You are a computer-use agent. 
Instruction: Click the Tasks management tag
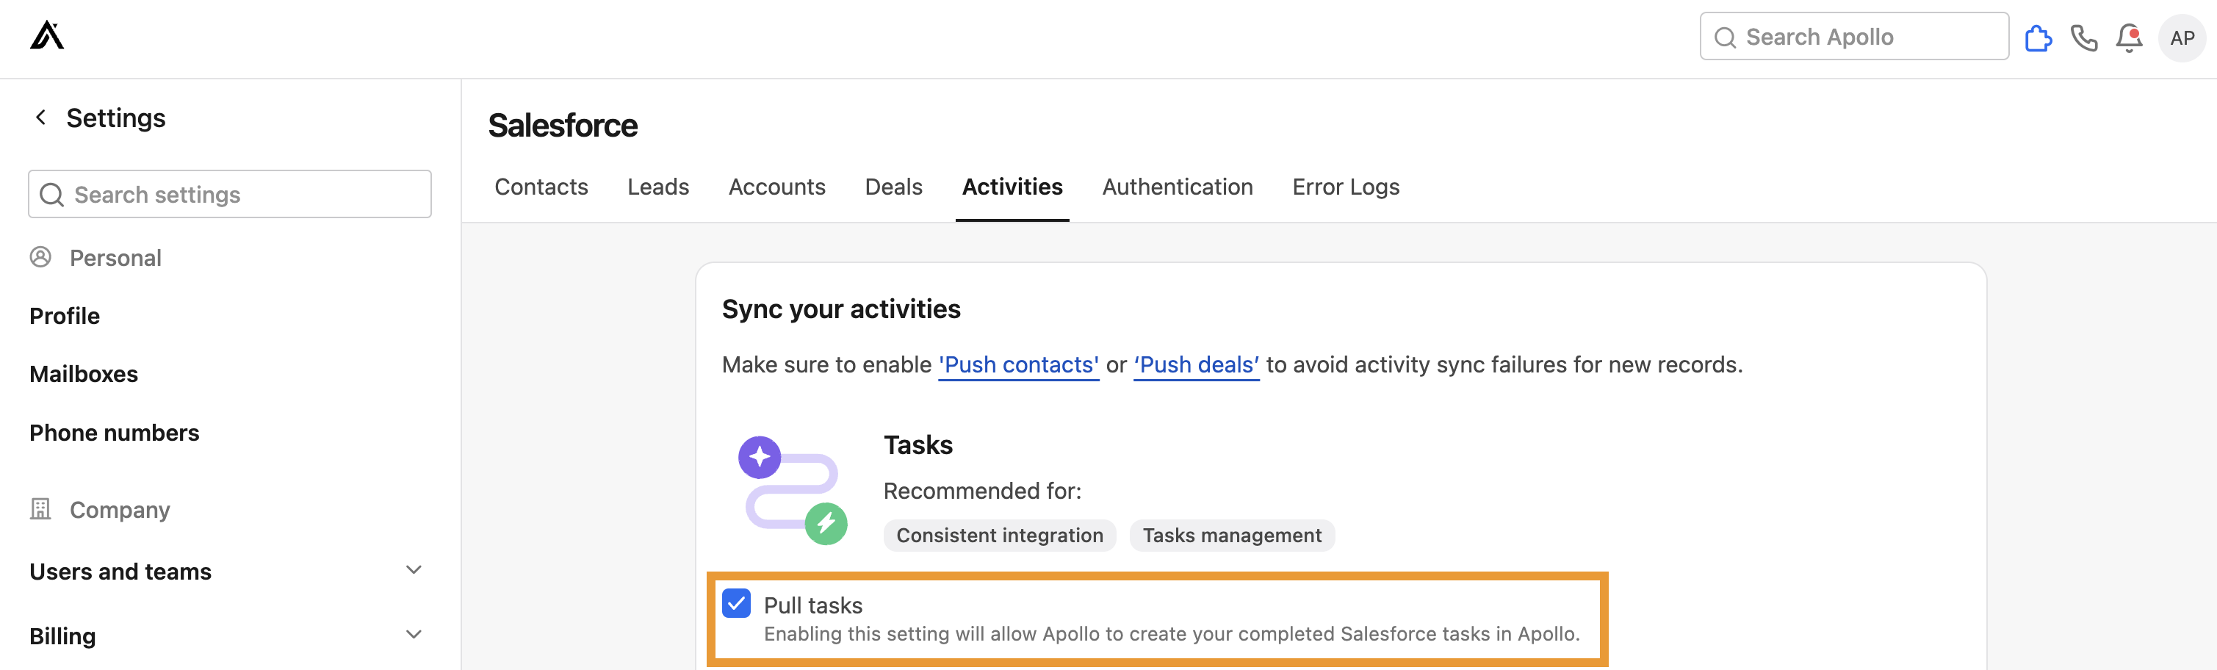point(1232,536)
